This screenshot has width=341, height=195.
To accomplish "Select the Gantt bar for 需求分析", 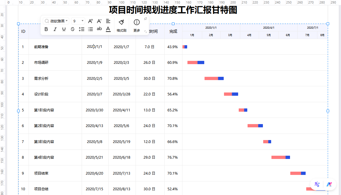I will click(214, 79).
